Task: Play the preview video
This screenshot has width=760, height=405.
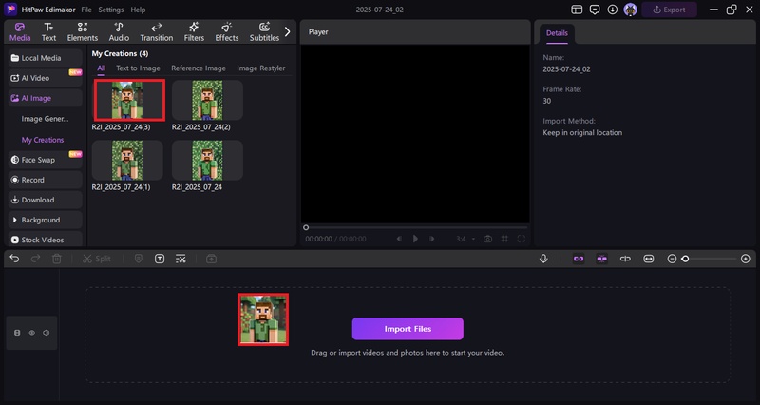Action: 415,239
